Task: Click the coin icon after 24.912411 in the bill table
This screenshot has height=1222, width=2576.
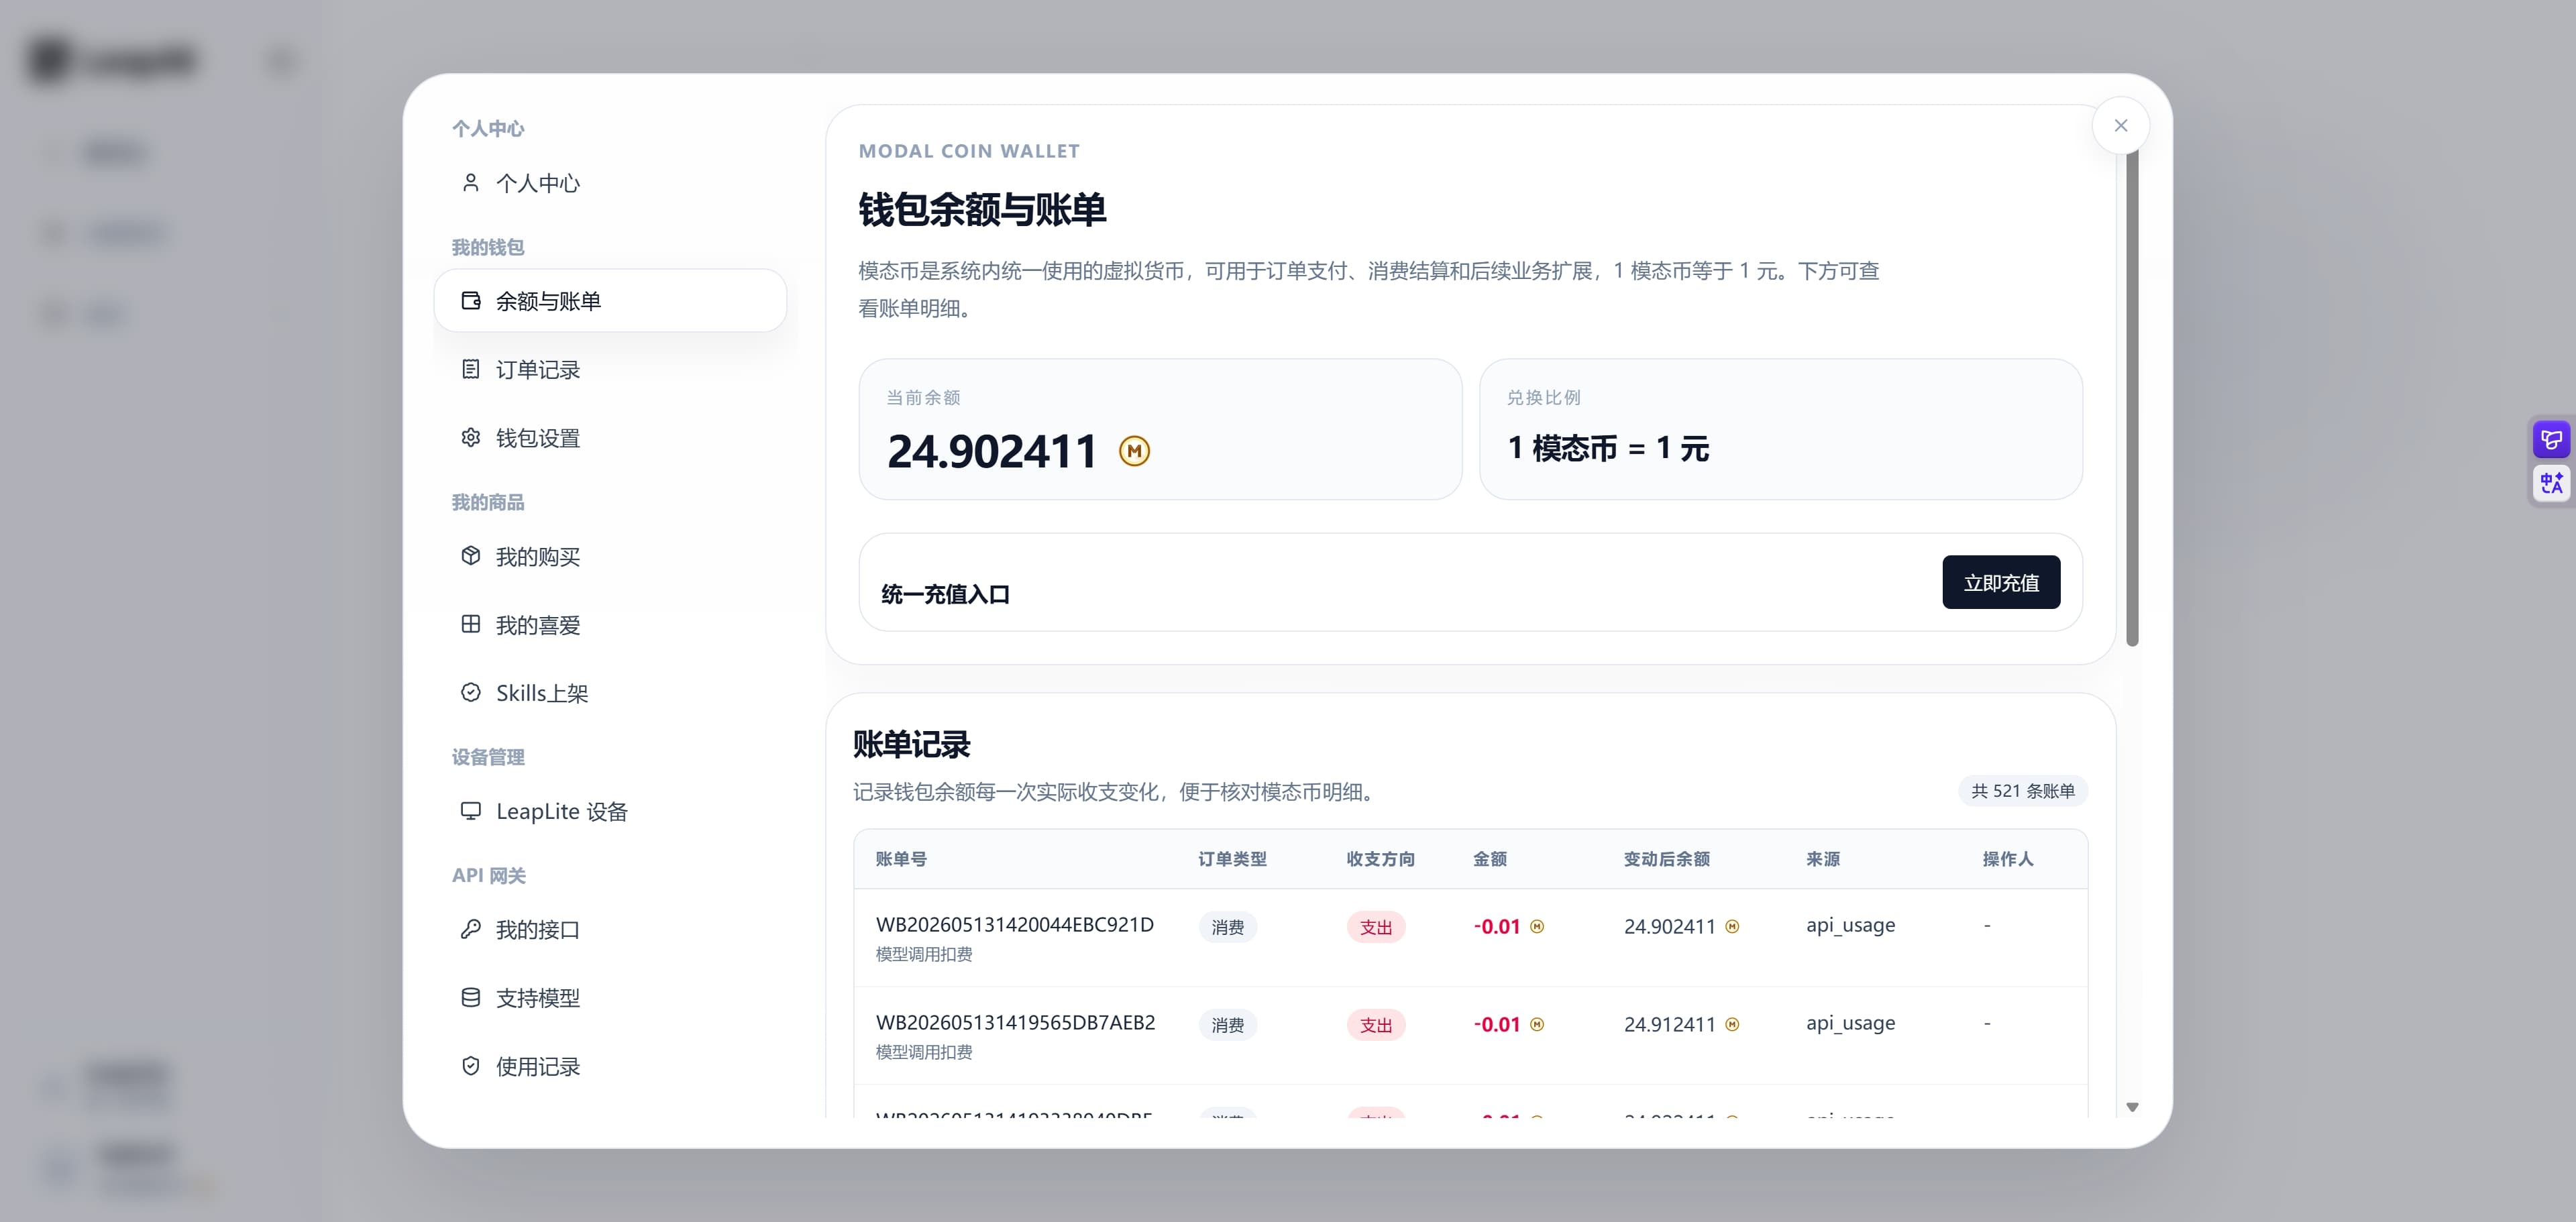Action: click(1733, 1025)
